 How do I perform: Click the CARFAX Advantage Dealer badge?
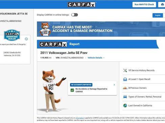tap(12, 35)
